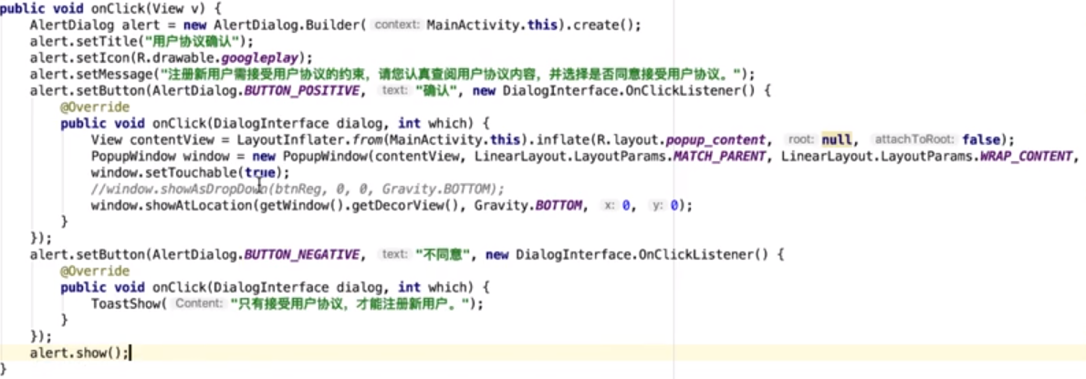Click the BUTTON_POSITIVE constant
This screenshot has width=1086, height=379.
tap(300, 90)
